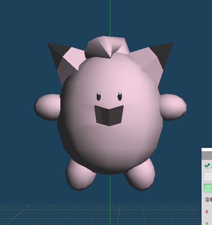Click the gray button below the checkbox
Viewport: 212px width, 225px height.
click(x=208, y=177)
